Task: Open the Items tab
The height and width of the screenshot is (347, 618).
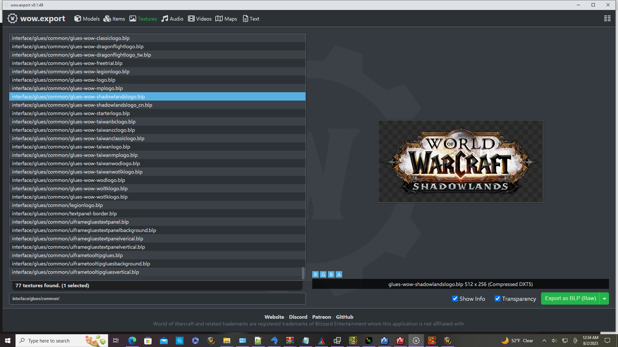Action: click(114, 19)
